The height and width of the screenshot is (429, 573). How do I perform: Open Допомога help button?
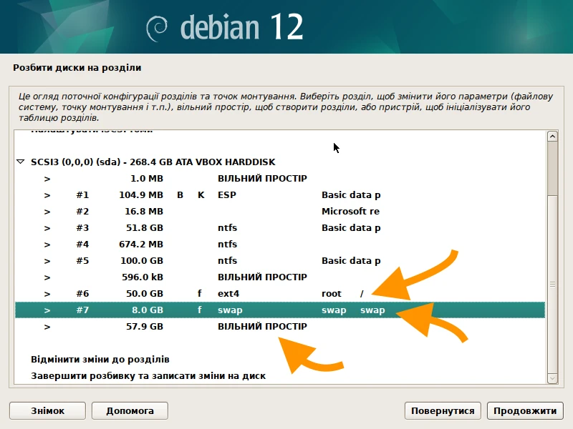pyautogui.click(x=130, y=410)
